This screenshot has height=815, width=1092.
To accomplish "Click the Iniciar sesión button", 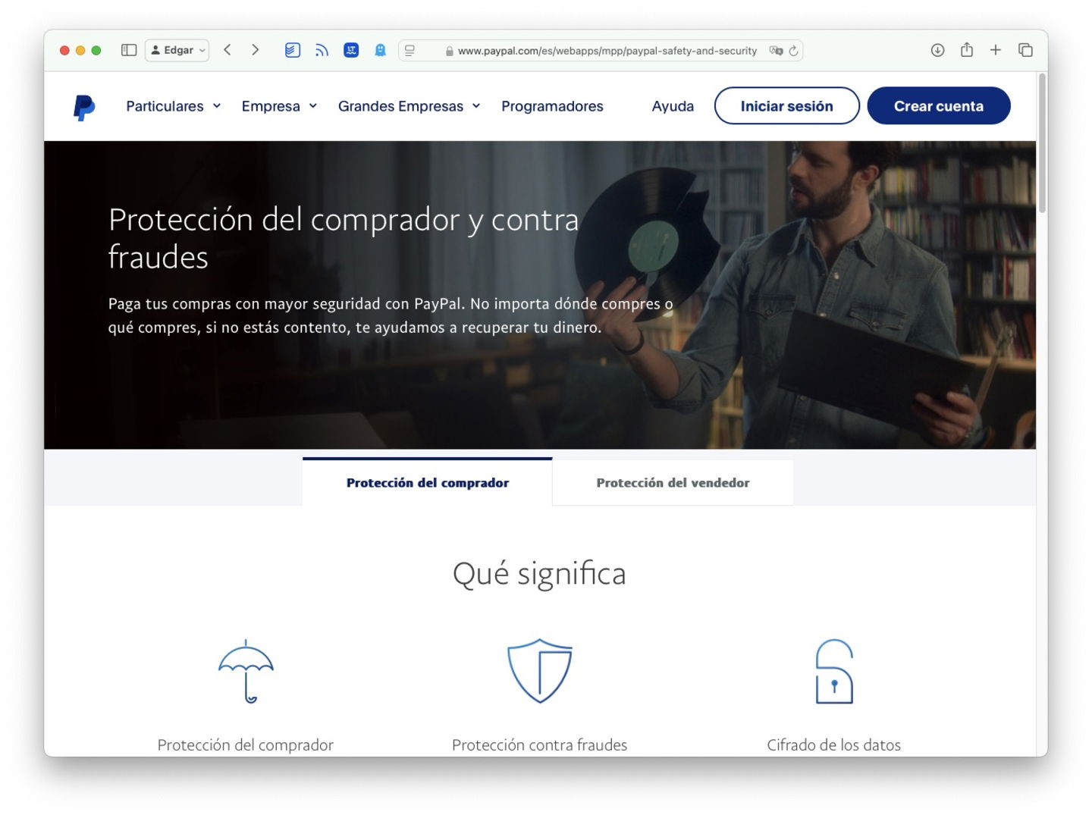I will click(786, 106).
